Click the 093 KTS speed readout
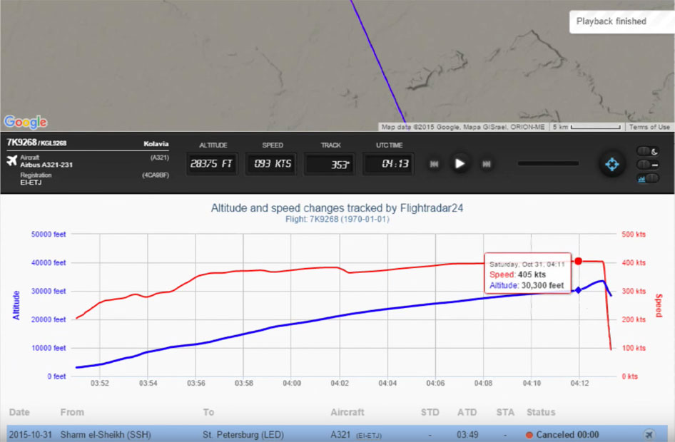 click(272, 163)
